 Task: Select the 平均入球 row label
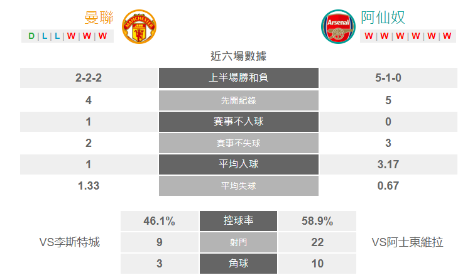(x=238, y=164)
